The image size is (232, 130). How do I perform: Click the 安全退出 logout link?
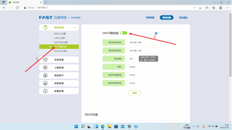pyautogui.click(x=183, y=18)
